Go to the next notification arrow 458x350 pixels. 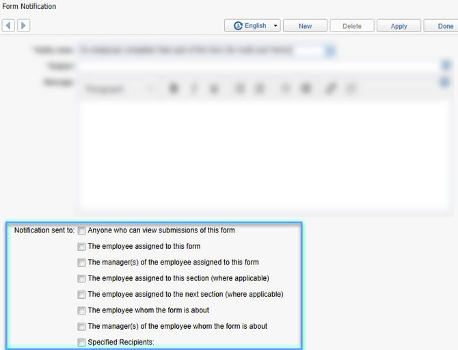click(x=23, y=26)
